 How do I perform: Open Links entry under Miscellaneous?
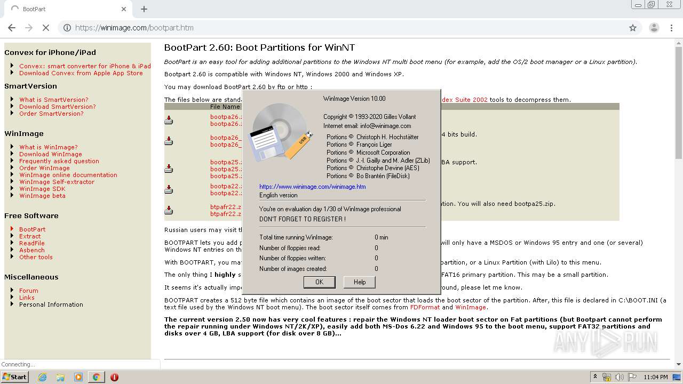27,298
